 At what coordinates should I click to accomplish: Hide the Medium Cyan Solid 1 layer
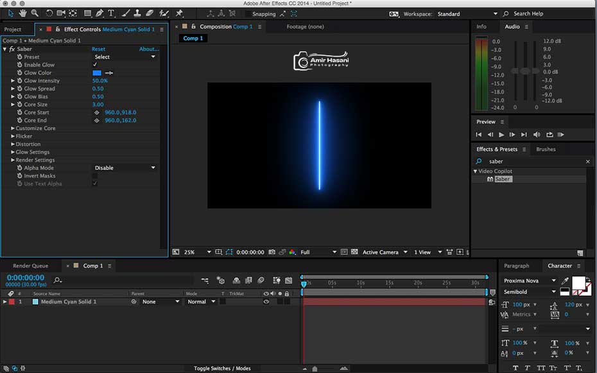coord(266,302)
